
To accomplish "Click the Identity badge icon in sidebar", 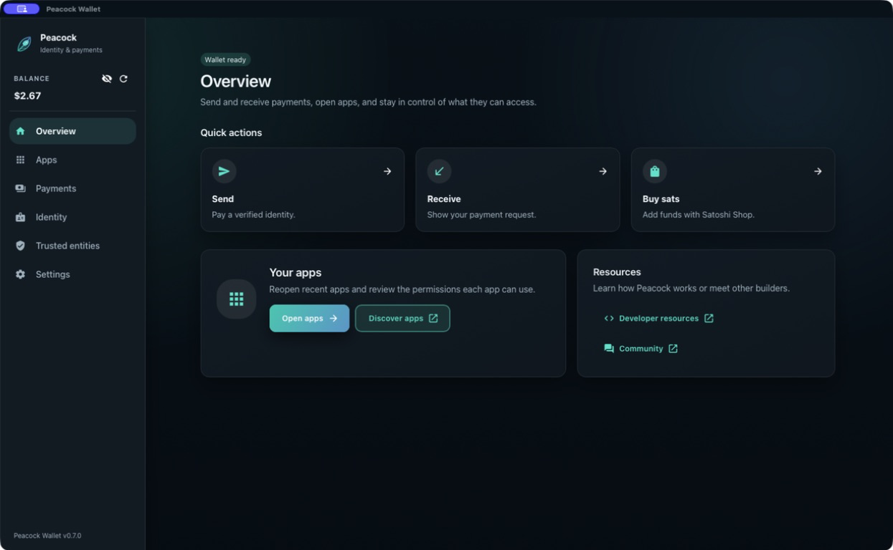I will point(20,217).
